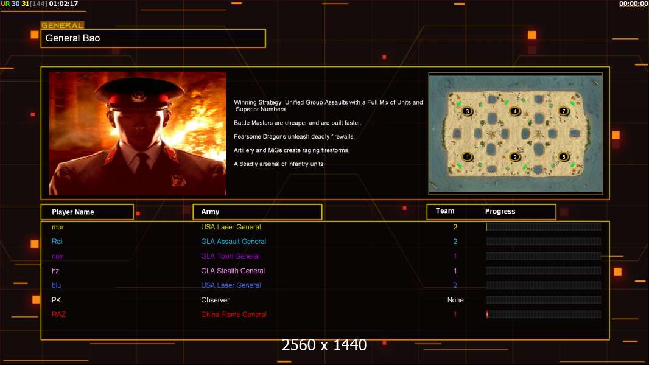Click the Progress column header label
The height and width of the screenshot is (365, 649).
tap(500, 211)
